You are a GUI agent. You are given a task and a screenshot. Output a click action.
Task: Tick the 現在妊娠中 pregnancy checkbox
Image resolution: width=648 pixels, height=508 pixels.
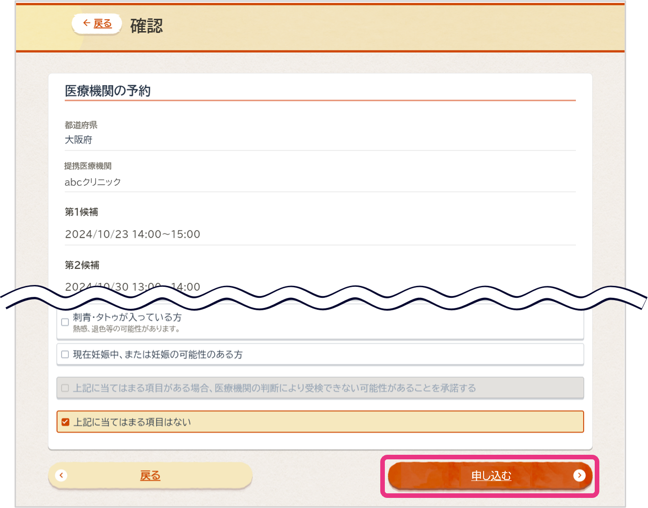click(65, 354)
